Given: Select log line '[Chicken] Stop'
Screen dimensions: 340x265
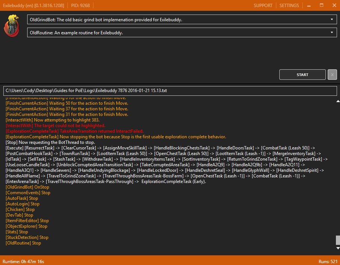Looking at the screenshot, I should (20, 209).
